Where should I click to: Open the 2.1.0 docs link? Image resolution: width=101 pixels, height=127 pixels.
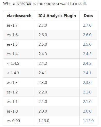click(87, 102)
